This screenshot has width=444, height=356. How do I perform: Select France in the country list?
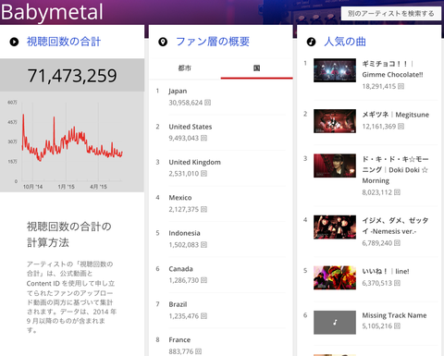tap(179, 340)
